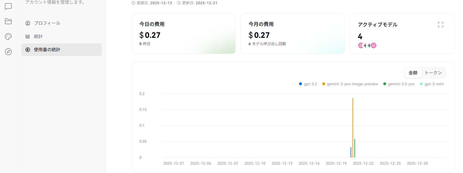The image size is (463, 173).
Task: Open the chat icon in left rail
Action: (x=8, y=6)
